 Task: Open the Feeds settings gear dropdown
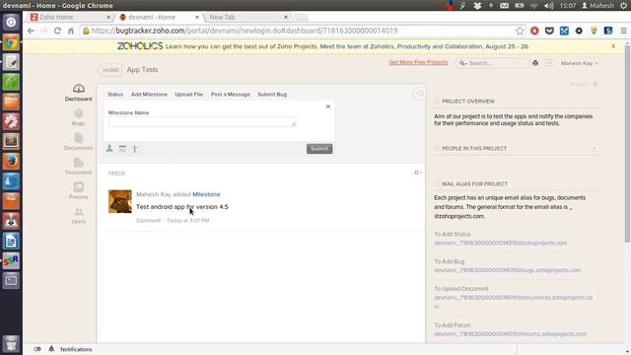[418, 173]
